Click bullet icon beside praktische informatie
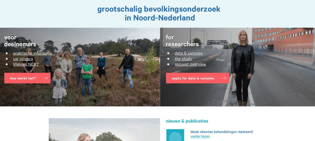 pyautogui.click(x=7, y=53)
